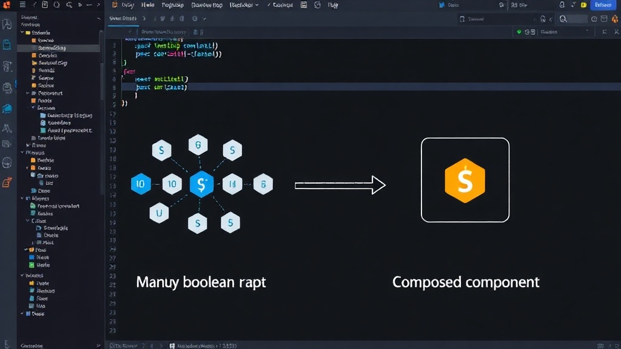Click the small run triangle in the top toolbar
Image resolution: width=621 pixels, height=349 pixels.
coord(80,5)
